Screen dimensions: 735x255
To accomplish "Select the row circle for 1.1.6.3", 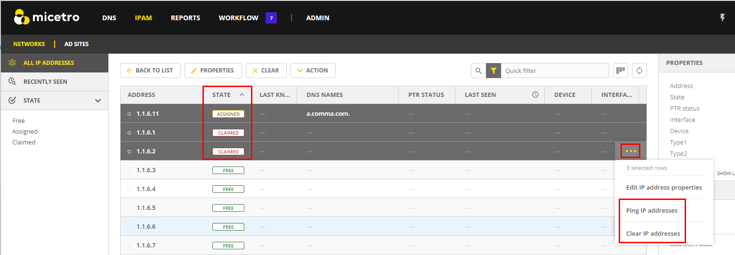I will coord(129,170).
